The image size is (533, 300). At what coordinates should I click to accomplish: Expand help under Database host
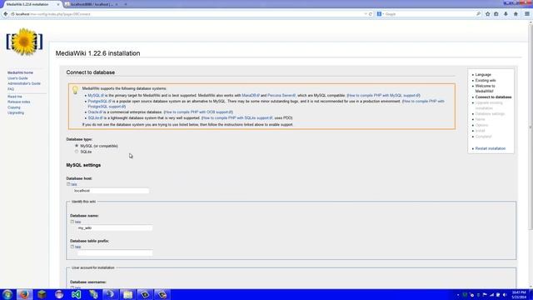[74, 184]
